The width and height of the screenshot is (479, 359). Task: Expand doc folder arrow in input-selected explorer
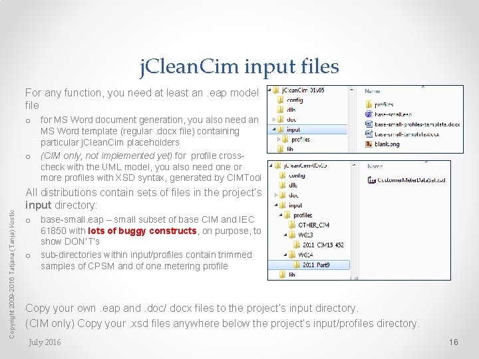274,120
